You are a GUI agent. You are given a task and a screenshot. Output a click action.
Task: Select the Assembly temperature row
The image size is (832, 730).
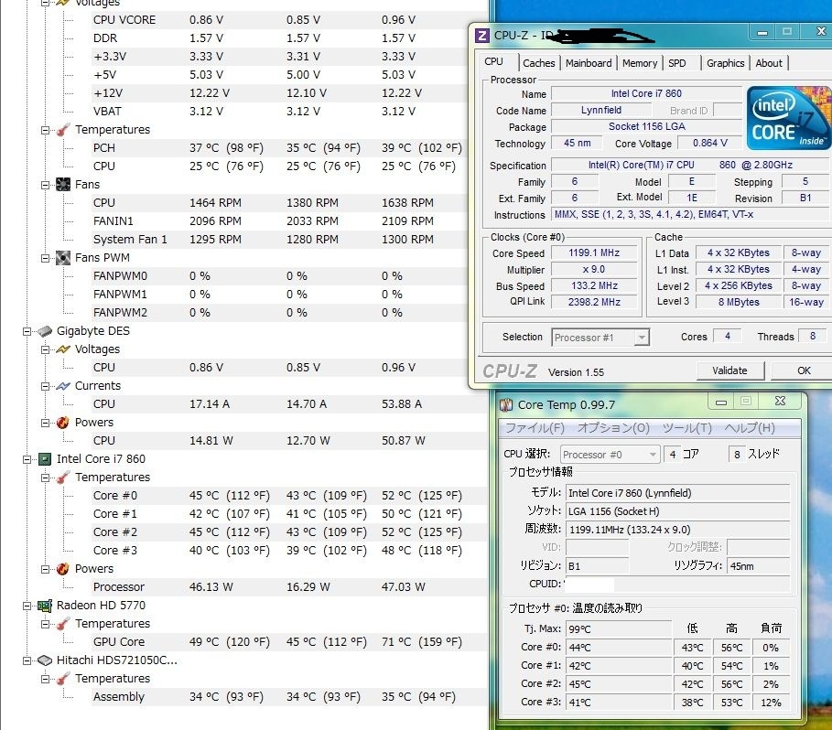point(288,696)
